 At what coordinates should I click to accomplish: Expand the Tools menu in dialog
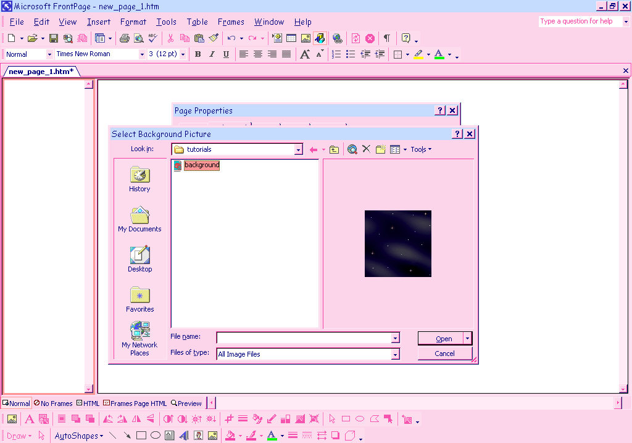pyautogui.click(x=421, y=149)
